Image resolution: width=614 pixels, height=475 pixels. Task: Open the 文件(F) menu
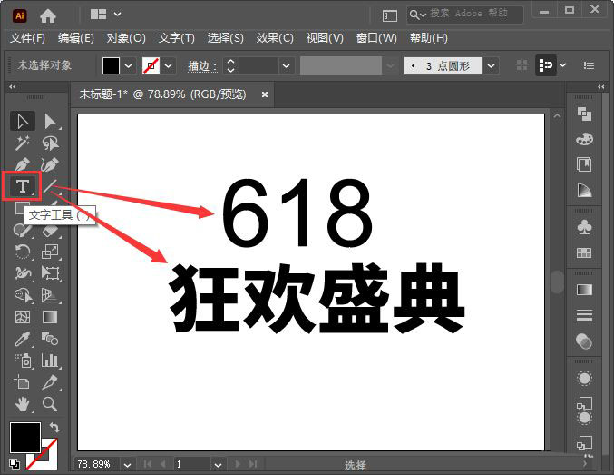pos(27,38)
